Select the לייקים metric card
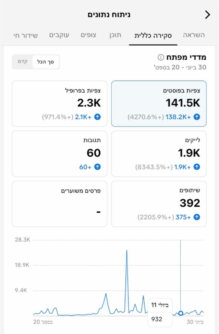Viewport: 219px width, 334px height. (159, 154)
